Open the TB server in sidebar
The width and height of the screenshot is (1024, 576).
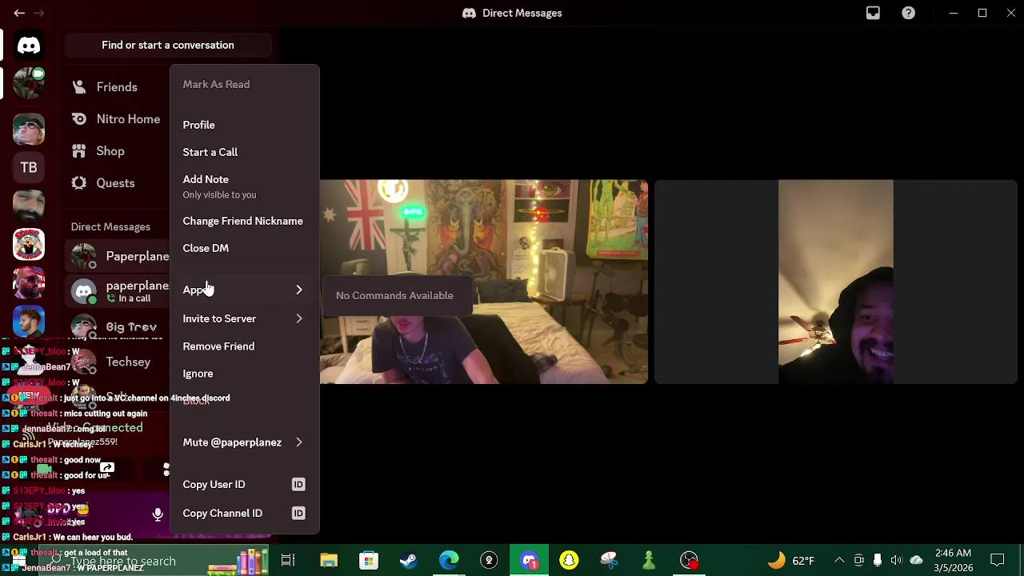(29, 168)
